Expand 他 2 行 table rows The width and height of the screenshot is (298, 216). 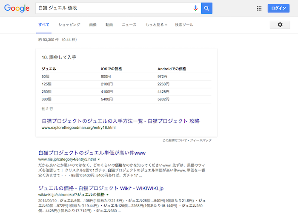pyautogui.click(x=47, y=109)
